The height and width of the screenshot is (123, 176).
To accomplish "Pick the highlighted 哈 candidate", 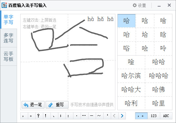I will 127,21.
